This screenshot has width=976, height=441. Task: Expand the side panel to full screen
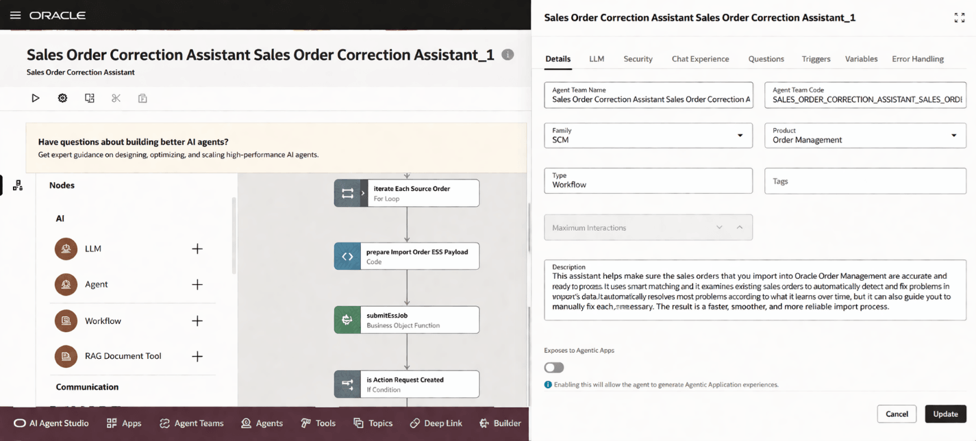point(960,18)
